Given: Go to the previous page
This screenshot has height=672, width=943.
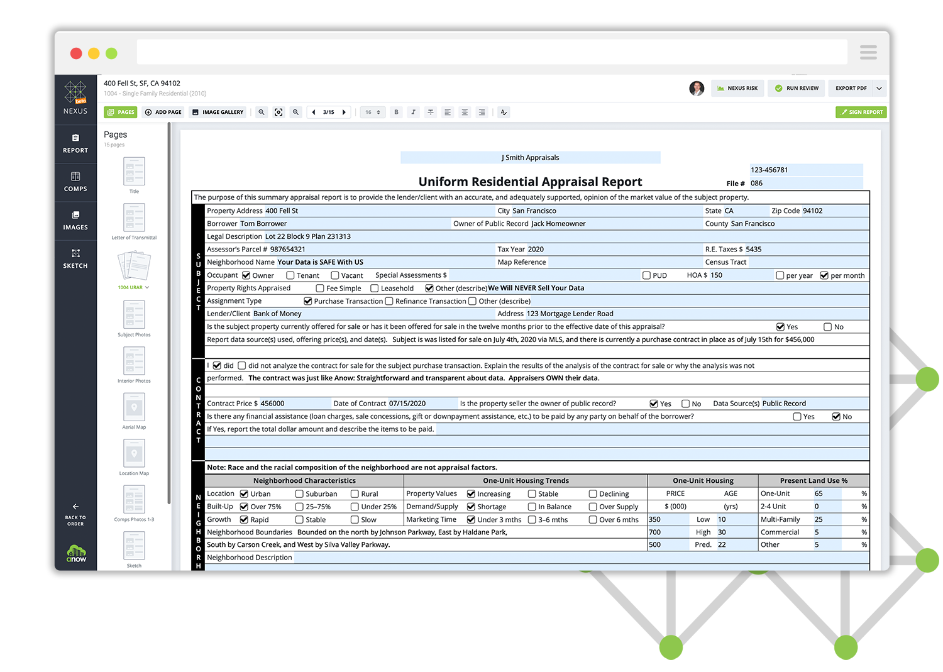Looking at the screenshot, I should click(x=314, y=112).
